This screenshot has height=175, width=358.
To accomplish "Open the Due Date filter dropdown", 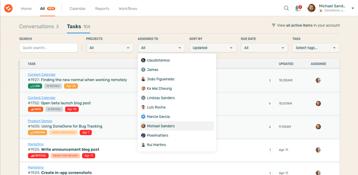I will [264, 48].
